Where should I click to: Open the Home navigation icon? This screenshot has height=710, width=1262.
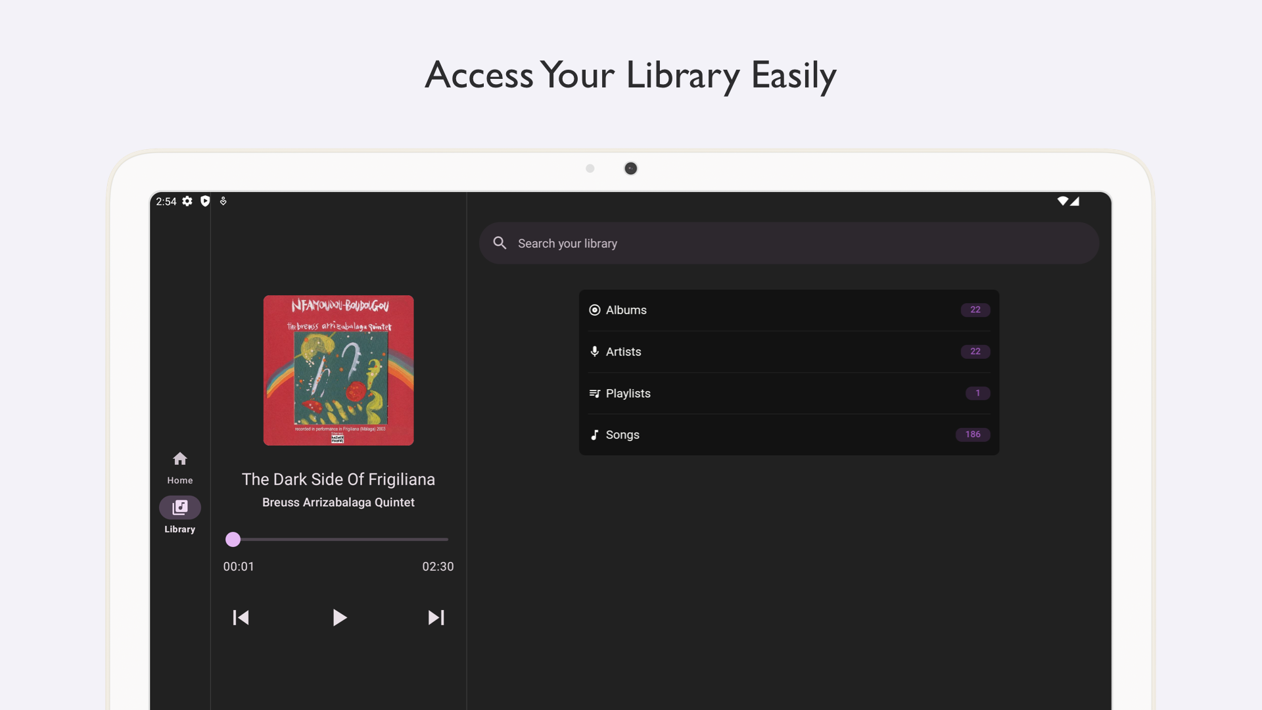179,459
